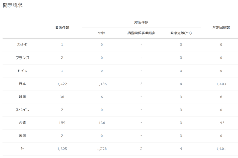
Task: Click the 136 warrant value for 台湾
Action: [102, 123]
